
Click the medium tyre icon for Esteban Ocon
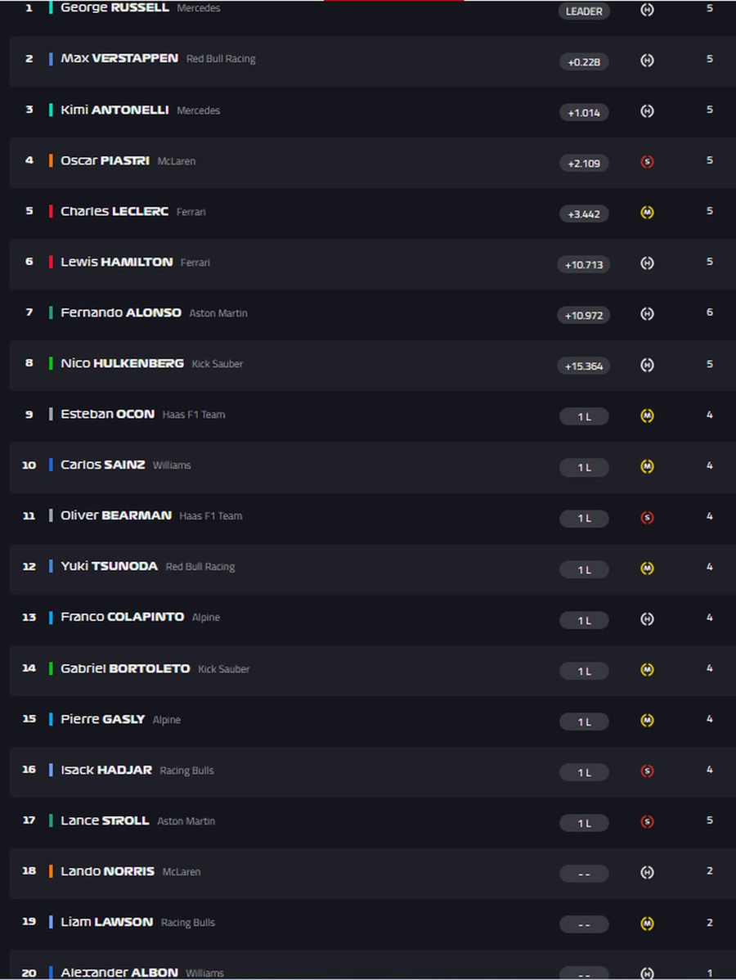pyautogui.click(x=647, y=416)
